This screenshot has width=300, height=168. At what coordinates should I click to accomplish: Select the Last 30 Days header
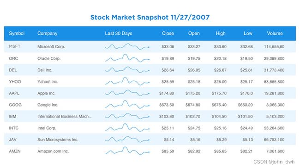point(119,34)
